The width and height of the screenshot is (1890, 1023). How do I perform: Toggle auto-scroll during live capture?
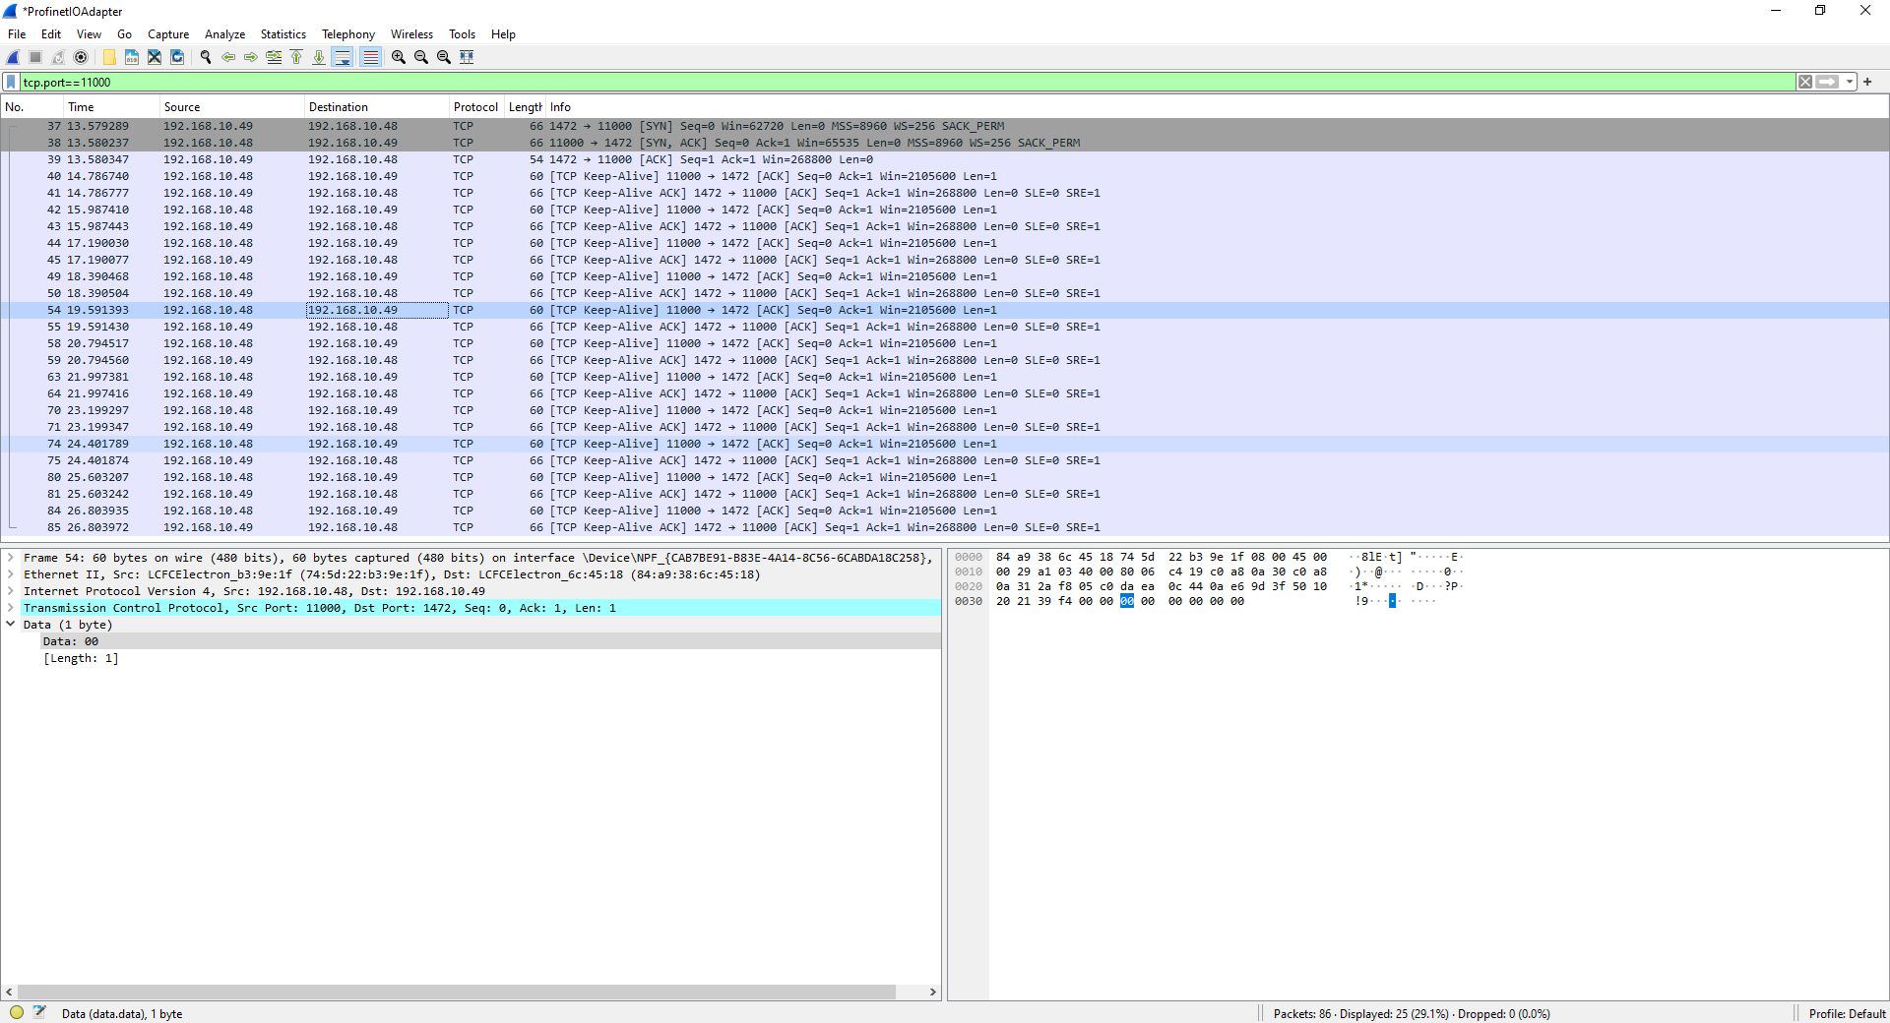tap(343, 57)
